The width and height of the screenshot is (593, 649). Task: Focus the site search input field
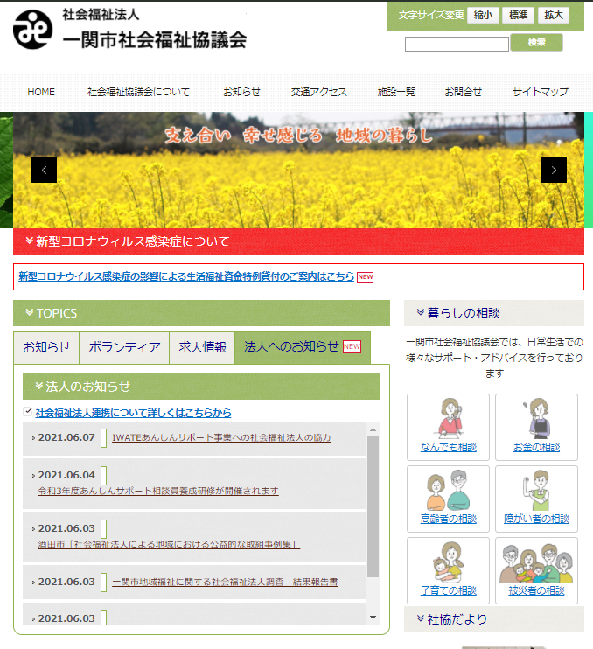[x=457, y=44]
